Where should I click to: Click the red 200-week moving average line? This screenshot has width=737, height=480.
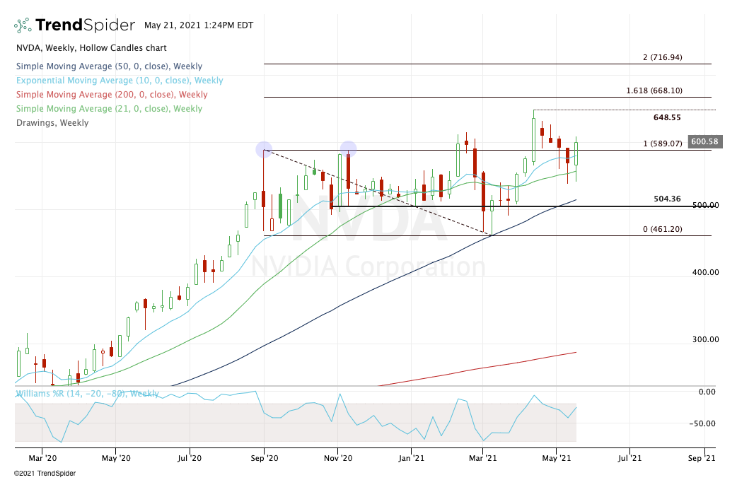pos(477,369)
